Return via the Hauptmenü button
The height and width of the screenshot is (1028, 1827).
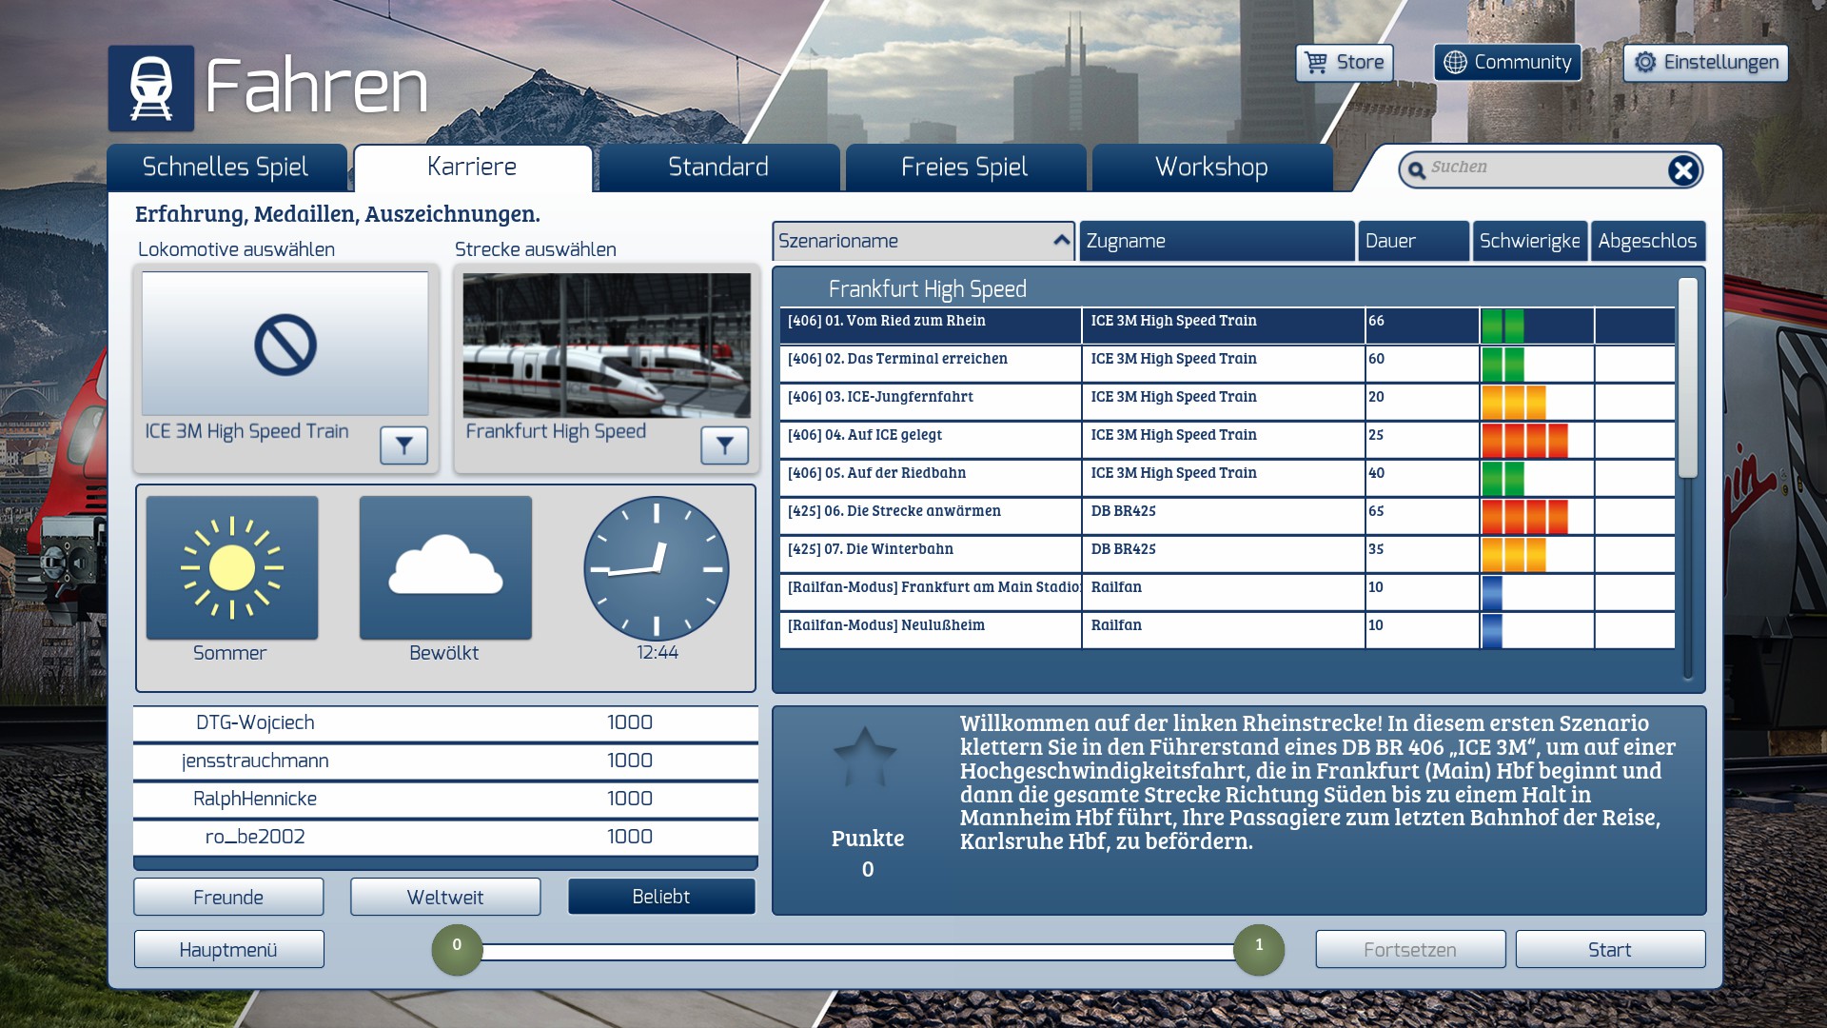coord(228,949)
